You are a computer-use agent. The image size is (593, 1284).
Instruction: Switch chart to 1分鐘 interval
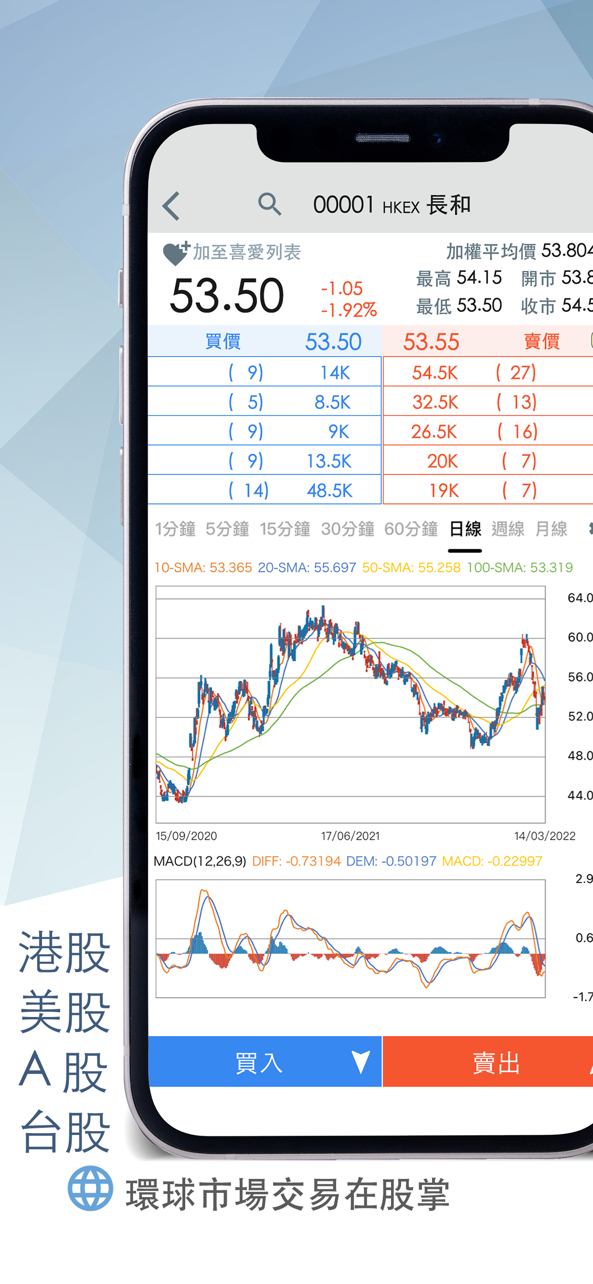point(175,529)
